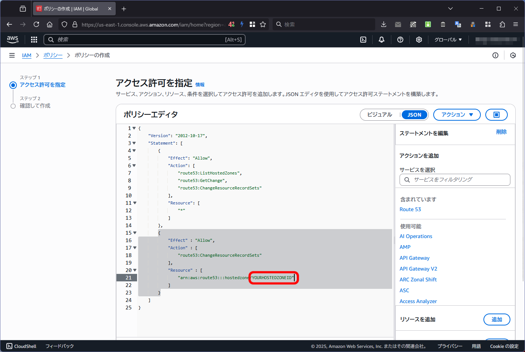The height and width of the screenshot is (352, 525).
Task: Open the AWS services grid menu
Action: (34, 40)
